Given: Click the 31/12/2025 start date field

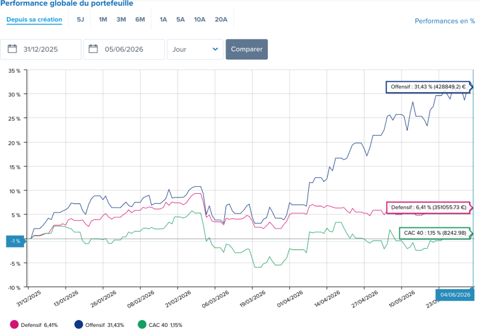Looking at the screenshot, I should pyautogui.click(x=40, y=49).
